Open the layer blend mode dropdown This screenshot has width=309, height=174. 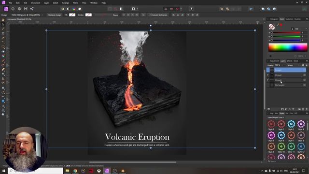tap(294, 65)
